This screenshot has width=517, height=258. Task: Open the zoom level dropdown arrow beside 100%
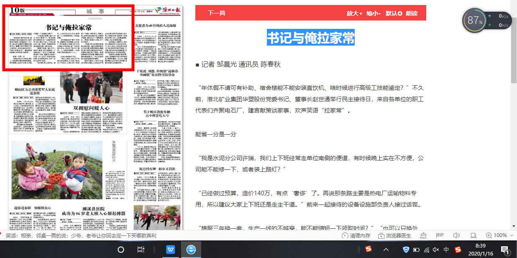tap(512, 235)
